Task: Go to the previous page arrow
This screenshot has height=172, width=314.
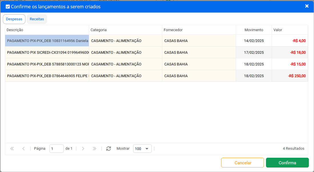Action: [x=23, y=149]
